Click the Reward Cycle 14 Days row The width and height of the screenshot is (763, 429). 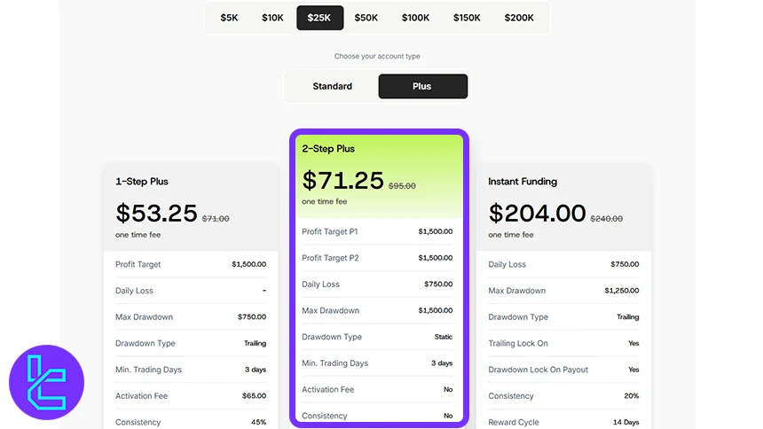[563, 423]
